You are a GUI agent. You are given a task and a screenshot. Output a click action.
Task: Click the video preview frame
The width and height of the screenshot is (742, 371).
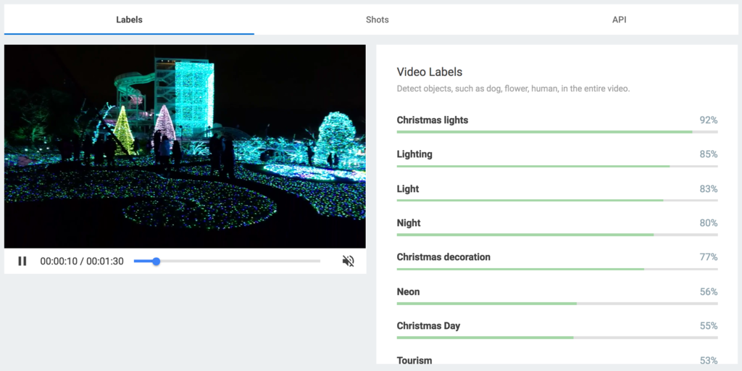click(185, 146)
